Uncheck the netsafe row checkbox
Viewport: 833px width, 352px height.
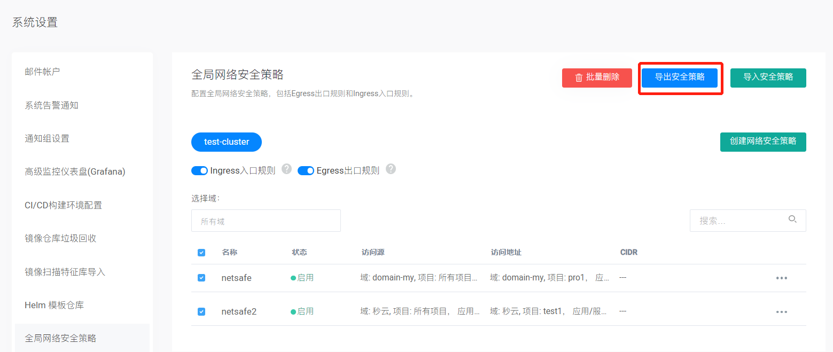[x=201, y=278]
